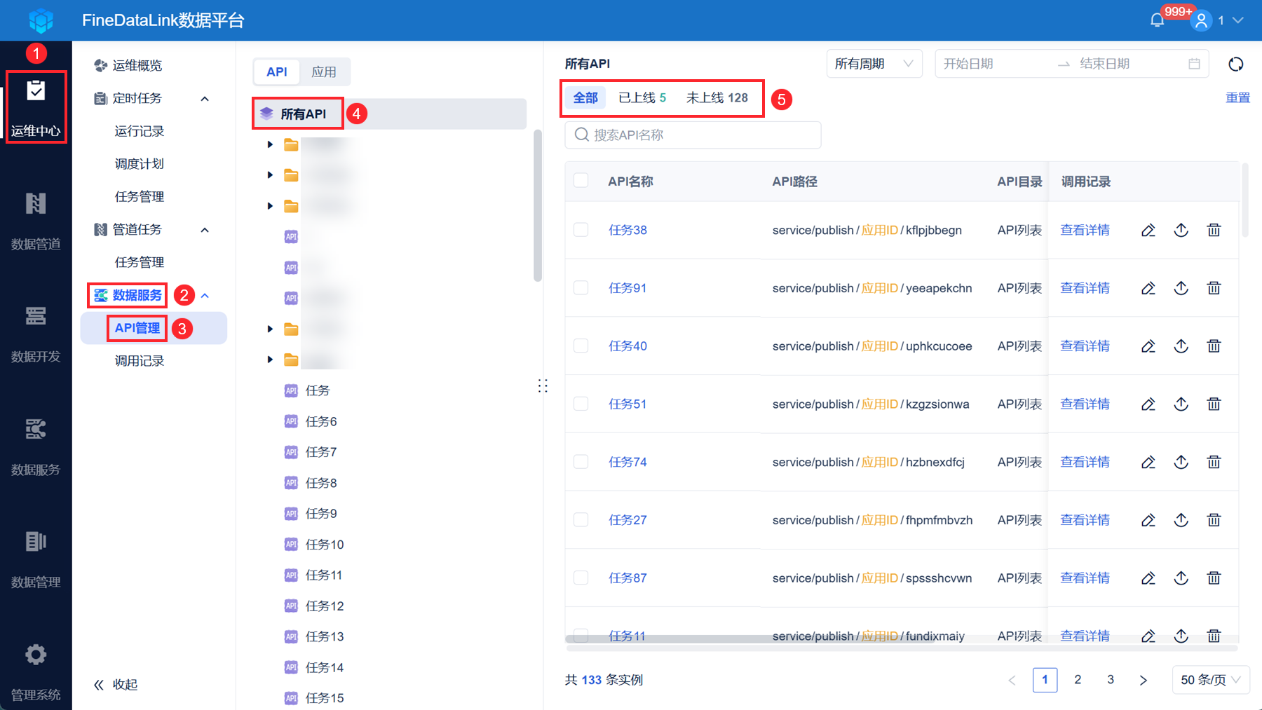The image size is (1262, 710).
Task: Open the user account dropdown arrow
Action: click(1238, 20)
